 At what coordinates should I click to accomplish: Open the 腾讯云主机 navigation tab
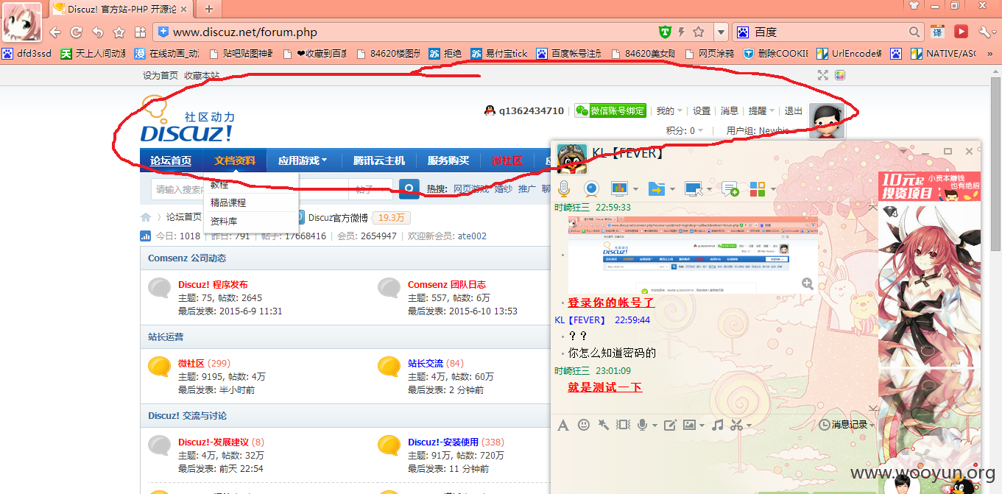(x=378, y=160)
